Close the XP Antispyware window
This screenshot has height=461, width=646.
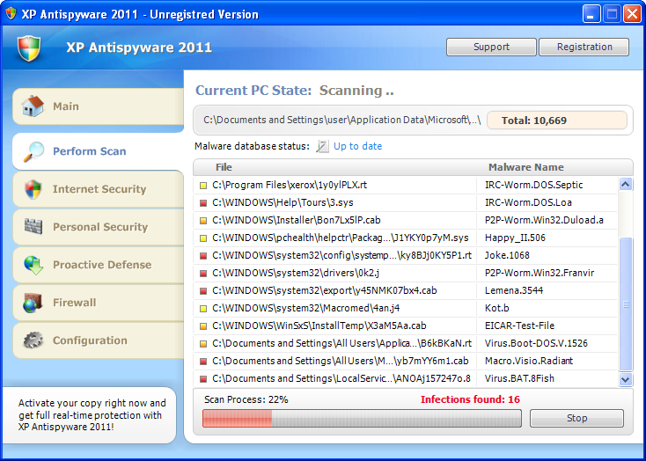click(x=632, y=14)
